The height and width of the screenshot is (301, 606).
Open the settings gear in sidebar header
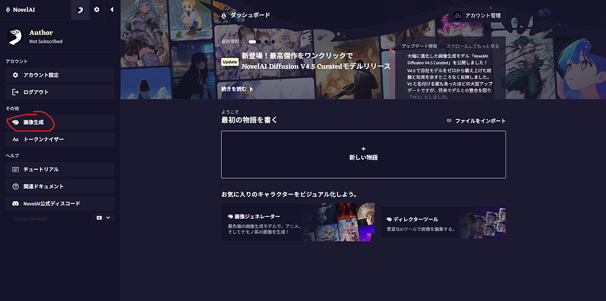[97, 9]
